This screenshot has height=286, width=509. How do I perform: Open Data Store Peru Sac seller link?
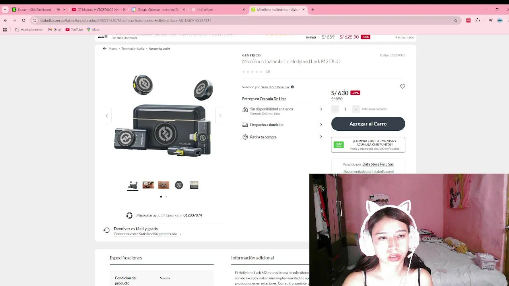point(275,87)
